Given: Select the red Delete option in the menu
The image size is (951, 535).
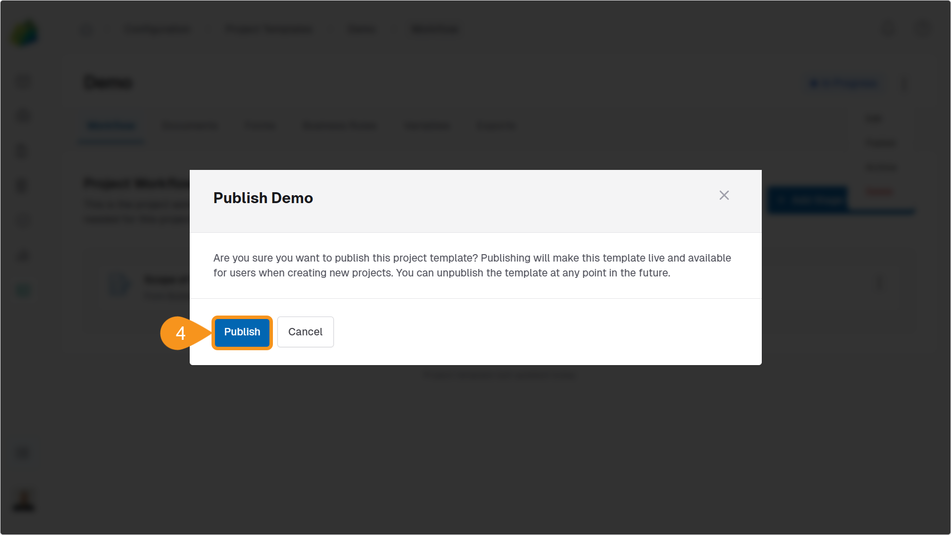Looking at the screenshot, I should [879, 192].
